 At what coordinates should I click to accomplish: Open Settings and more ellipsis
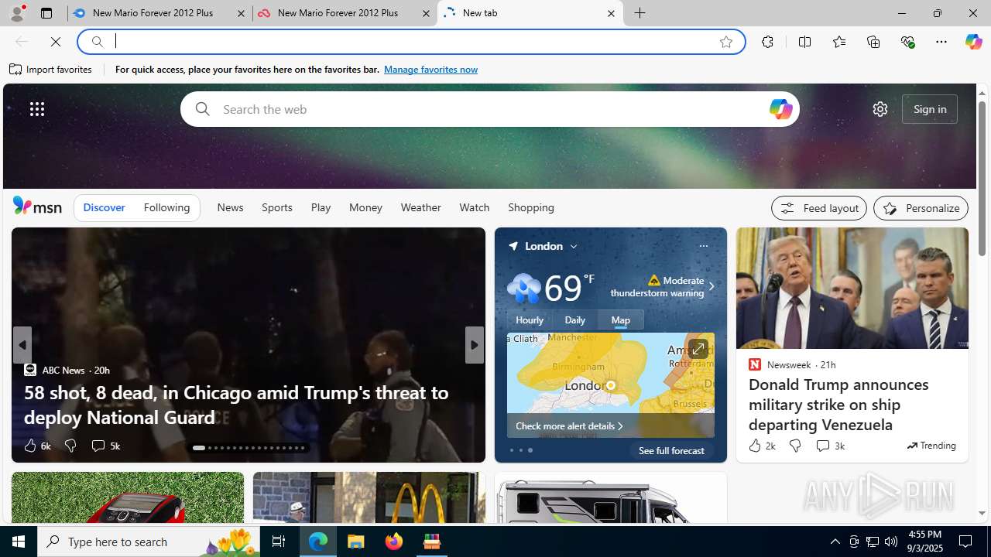[x=941, y=42]
